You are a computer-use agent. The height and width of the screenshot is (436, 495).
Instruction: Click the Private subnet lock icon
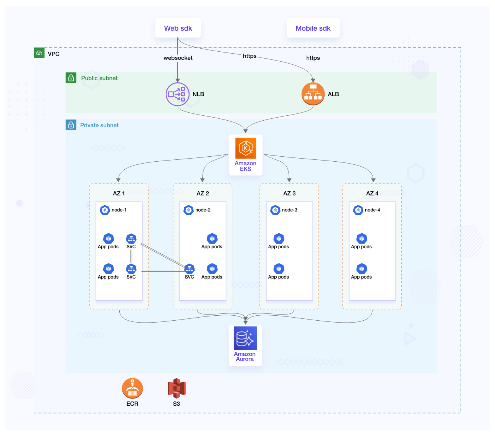coord(71,125)
